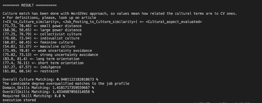This screenshot has height=103, width=262.
Task: Place cursor on 'strong uncertainty avoidance' line
Action: click(50, 55)
